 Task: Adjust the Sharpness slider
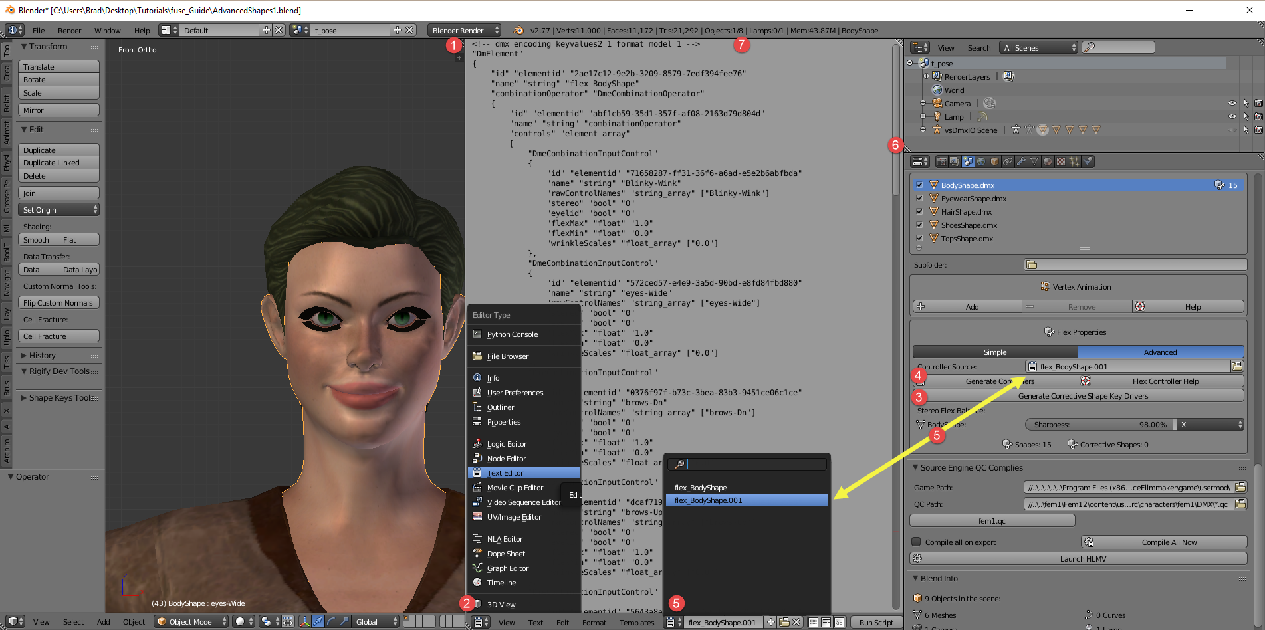1100,425
